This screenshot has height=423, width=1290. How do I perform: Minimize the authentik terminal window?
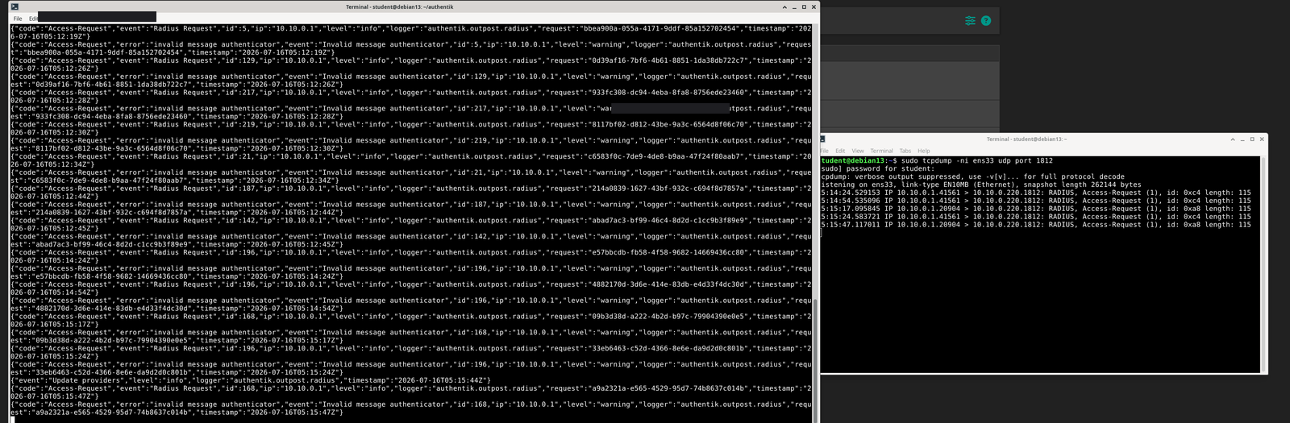794,6
